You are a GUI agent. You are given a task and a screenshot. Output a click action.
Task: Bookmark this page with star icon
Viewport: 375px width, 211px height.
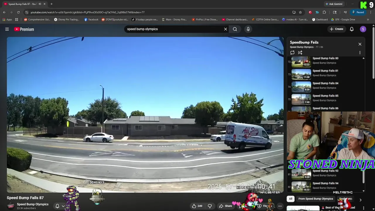[x=300, y=12]
